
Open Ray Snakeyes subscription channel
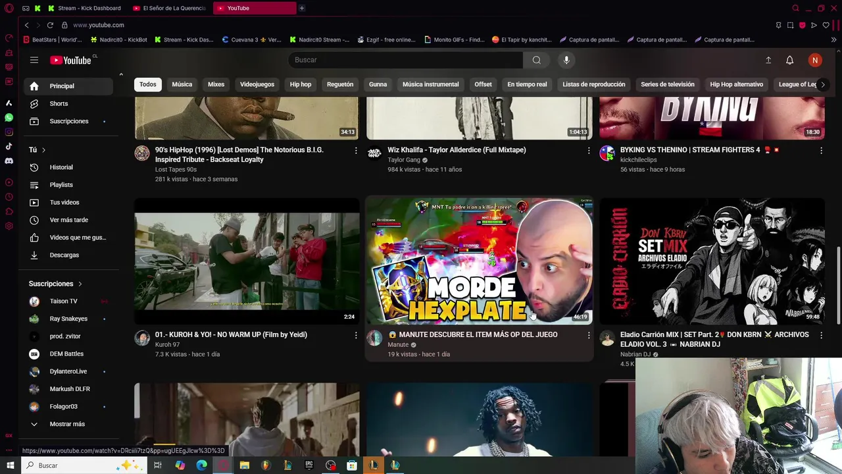[x=68, y=319]
